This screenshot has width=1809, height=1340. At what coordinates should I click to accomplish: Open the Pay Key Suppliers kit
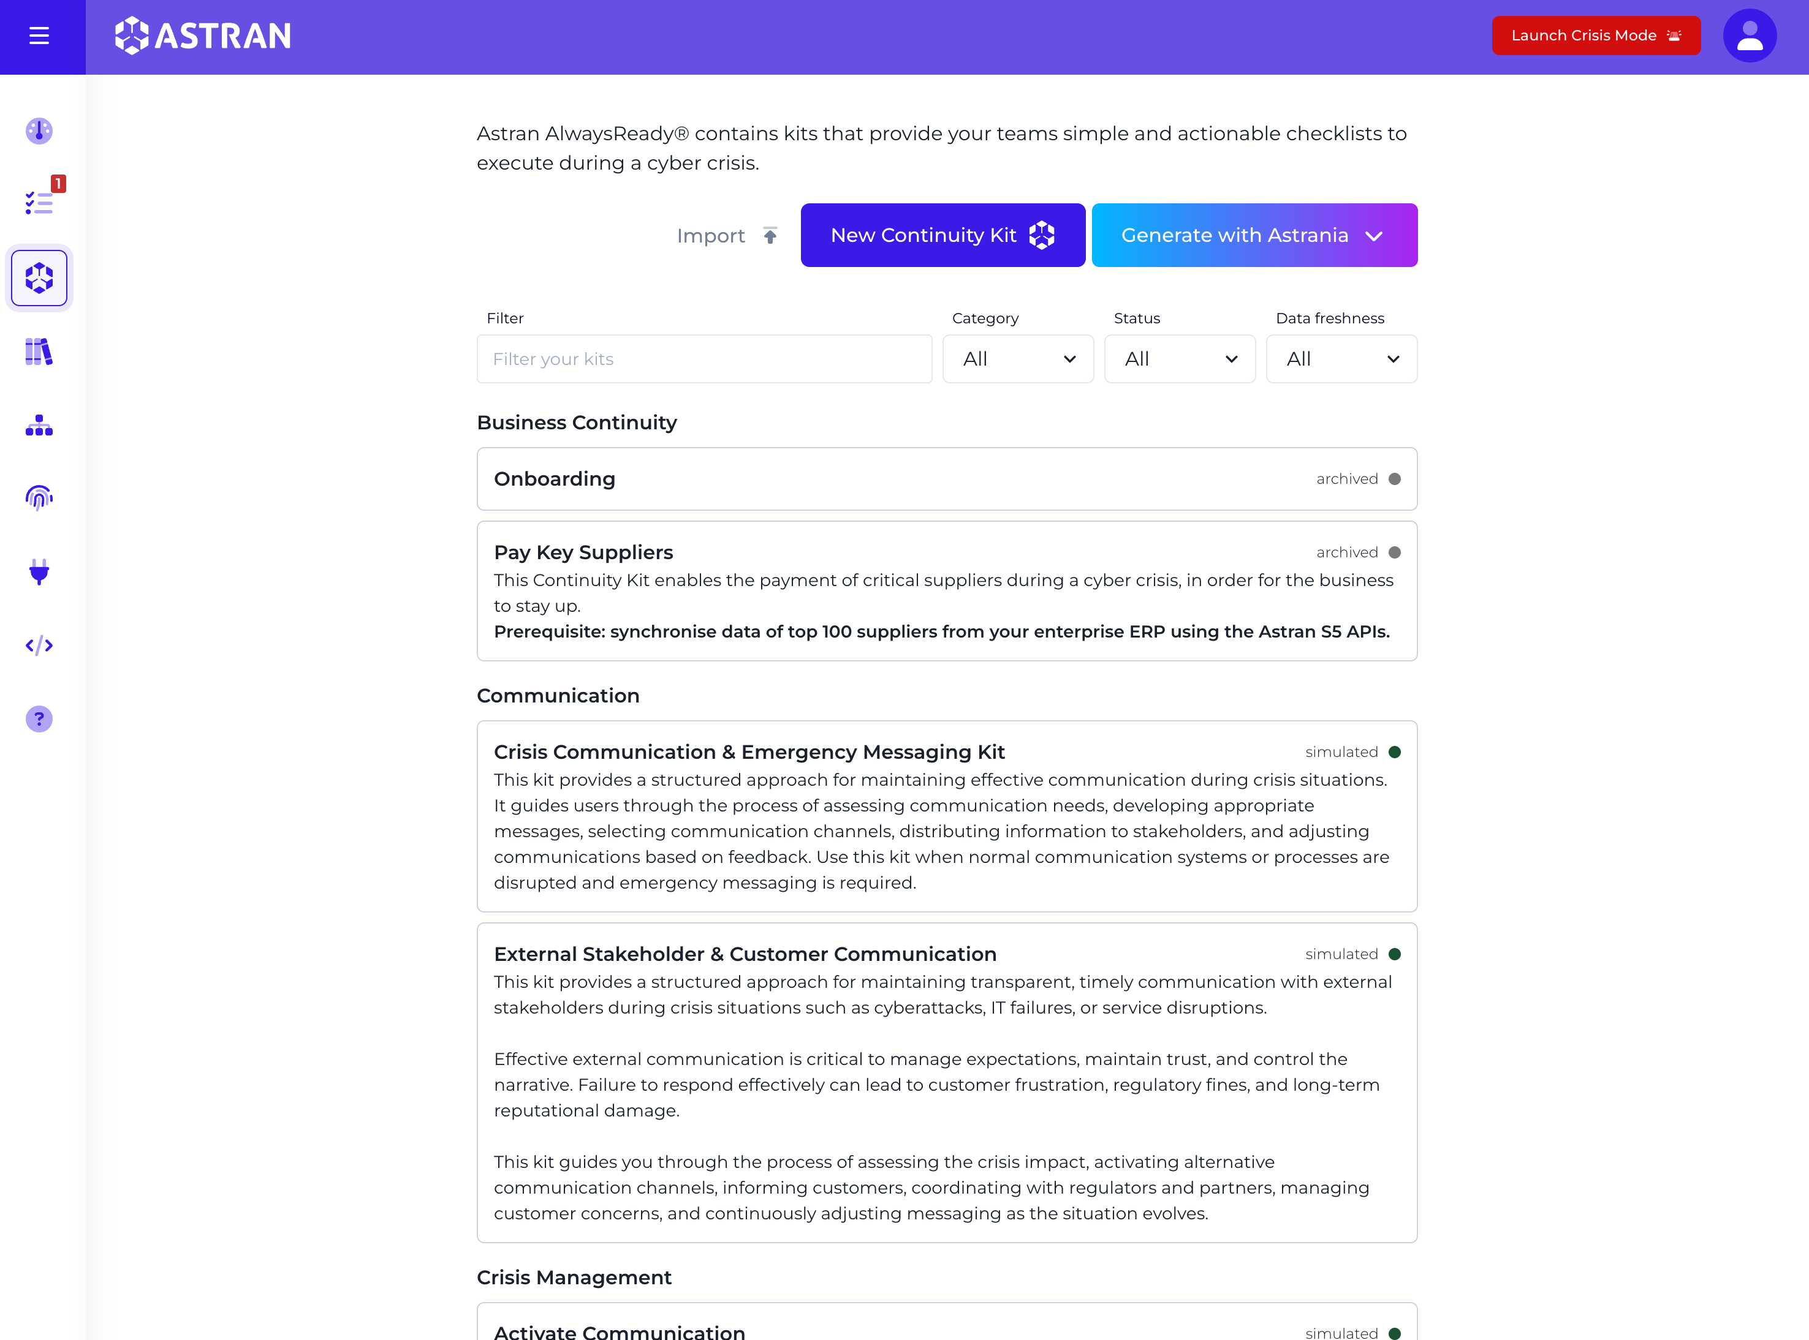tap(947, 590)
